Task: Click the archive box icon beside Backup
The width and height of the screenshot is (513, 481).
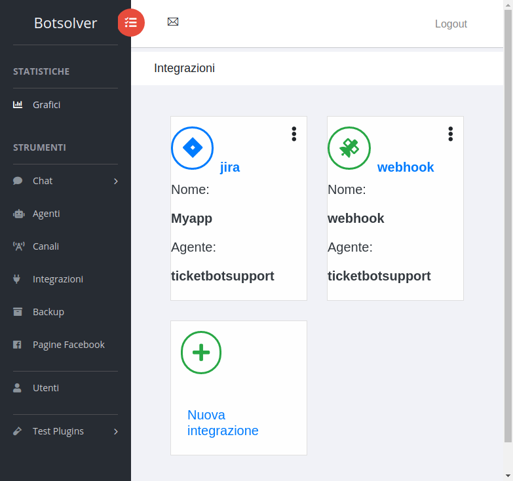Action: (18, 312)
